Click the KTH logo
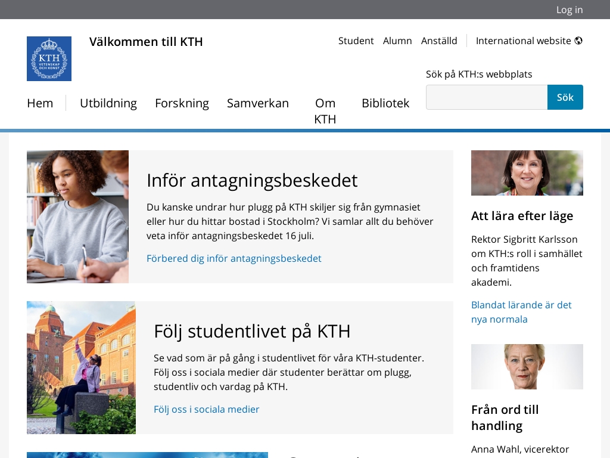This screenshot has height=458, width=610. [x=49, y=59]
